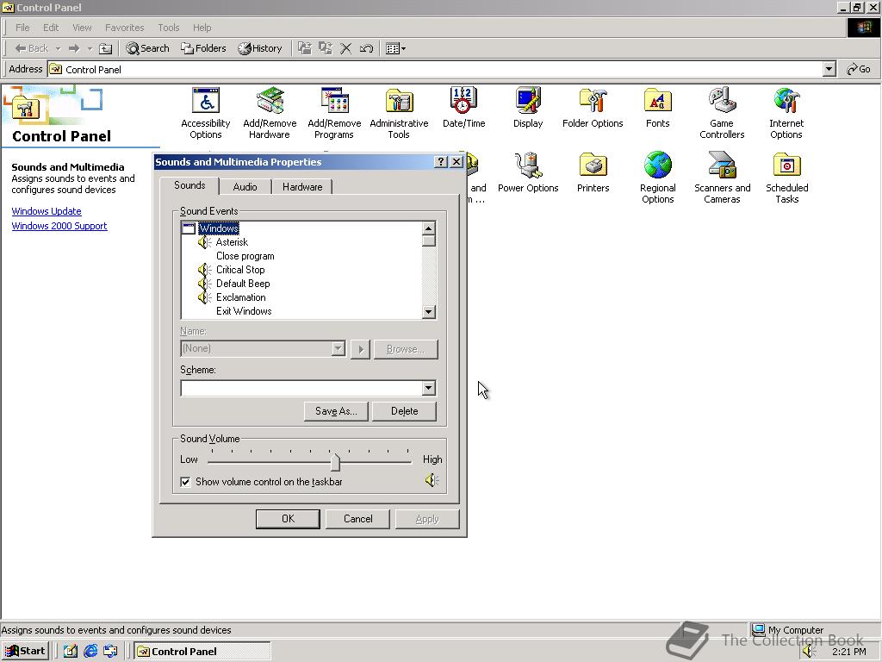882x662 pixels.
Task: Open Folder Options icon
Action: pos(593,108)
